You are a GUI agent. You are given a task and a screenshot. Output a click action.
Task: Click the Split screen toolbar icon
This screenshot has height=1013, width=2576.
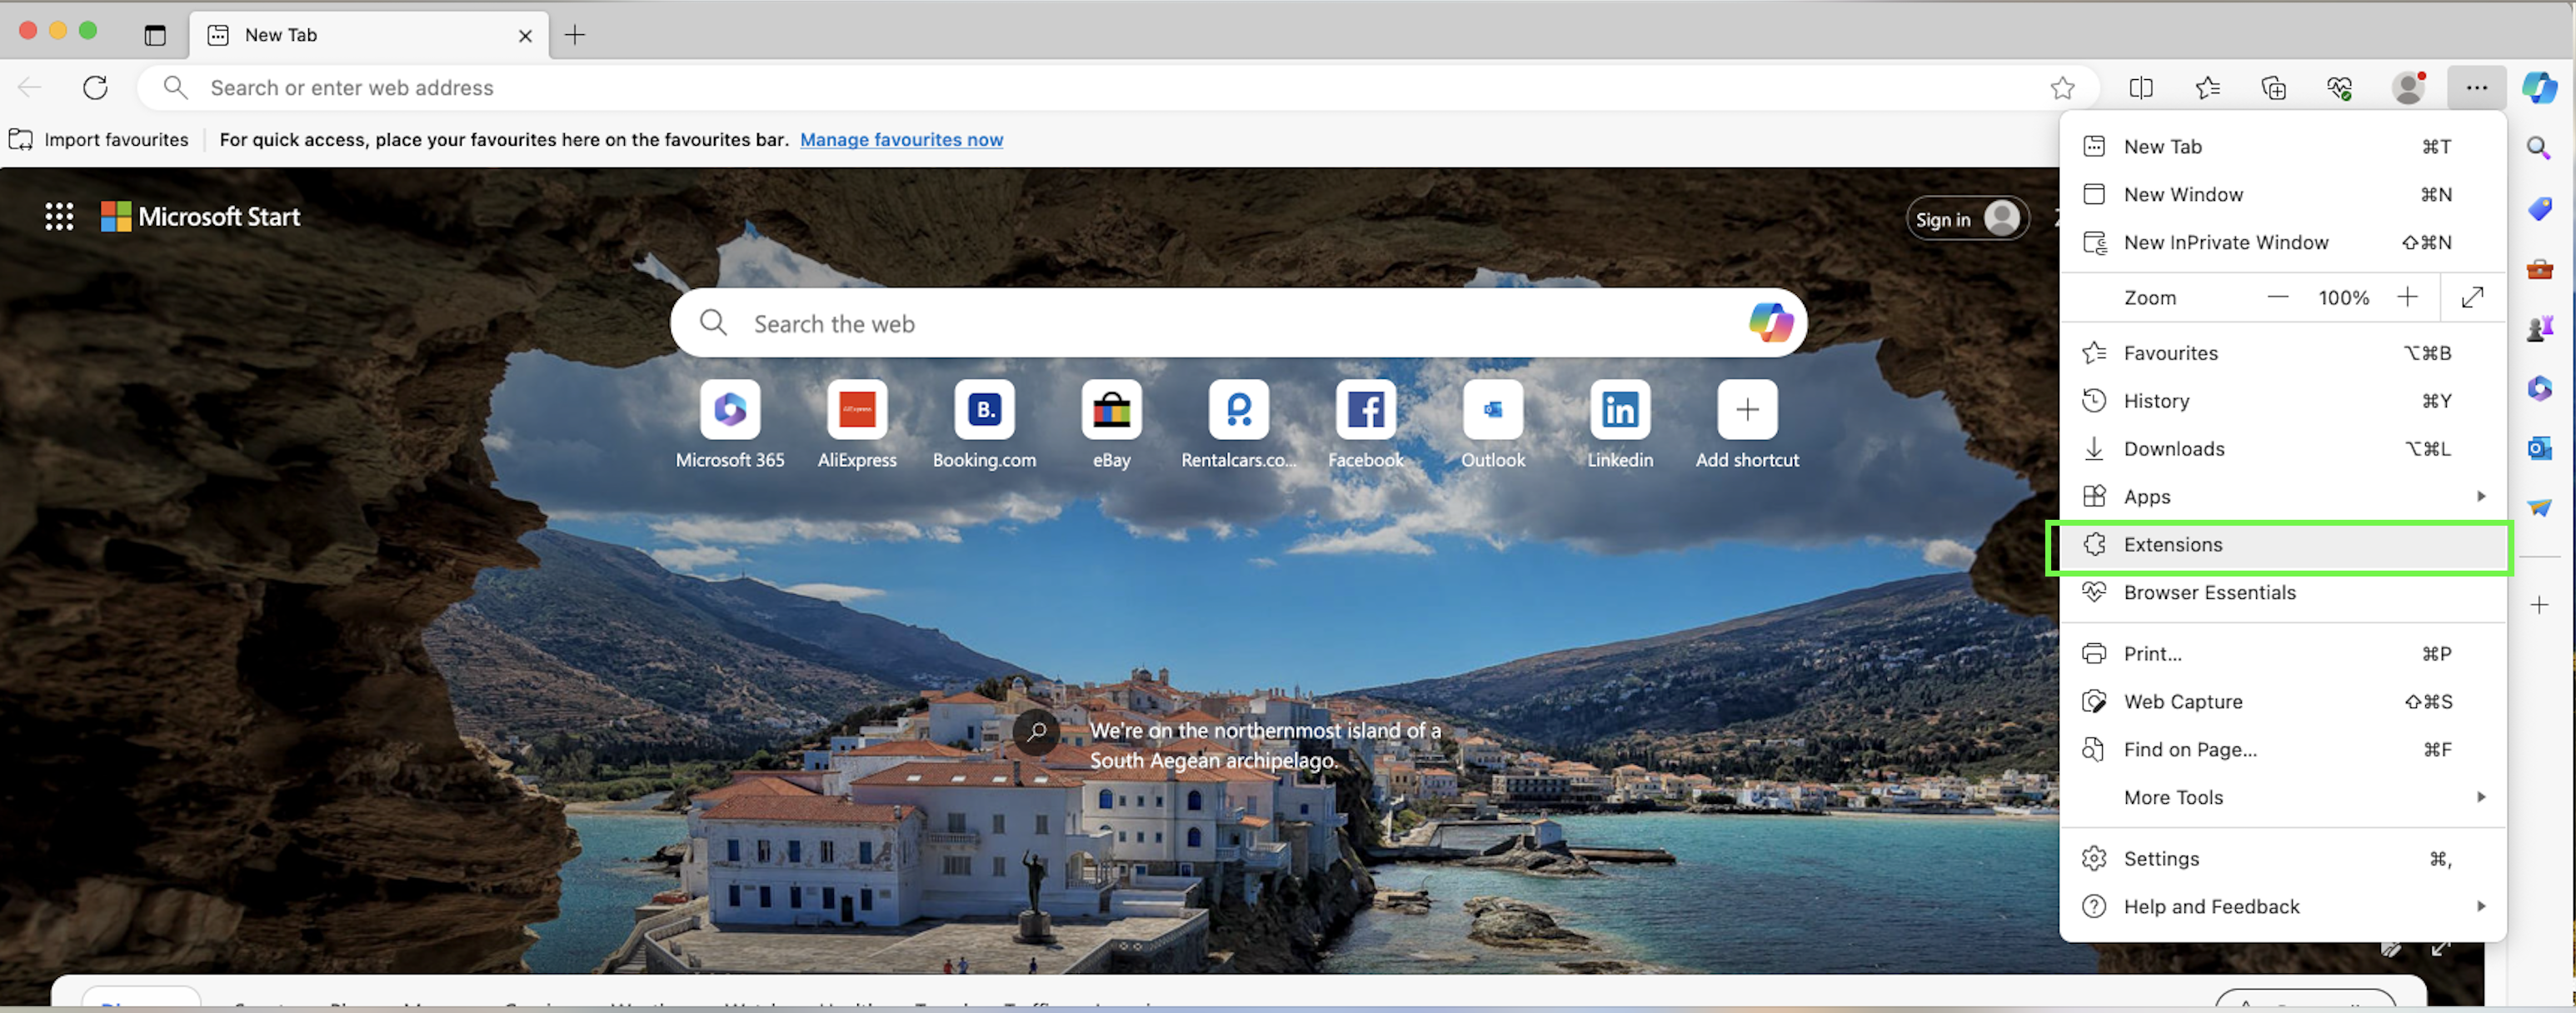click(2140, 88)
